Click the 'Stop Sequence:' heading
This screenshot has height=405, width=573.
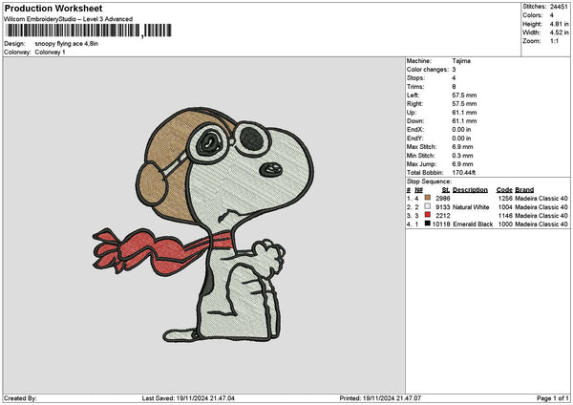click(x=429, y=181)
